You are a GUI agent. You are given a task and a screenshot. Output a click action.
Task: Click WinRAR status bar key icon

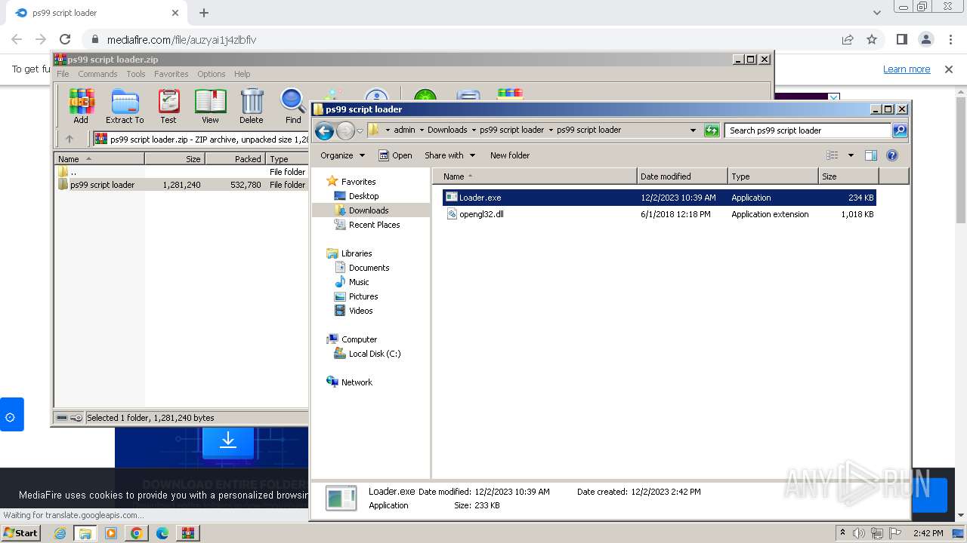[76, 418]
